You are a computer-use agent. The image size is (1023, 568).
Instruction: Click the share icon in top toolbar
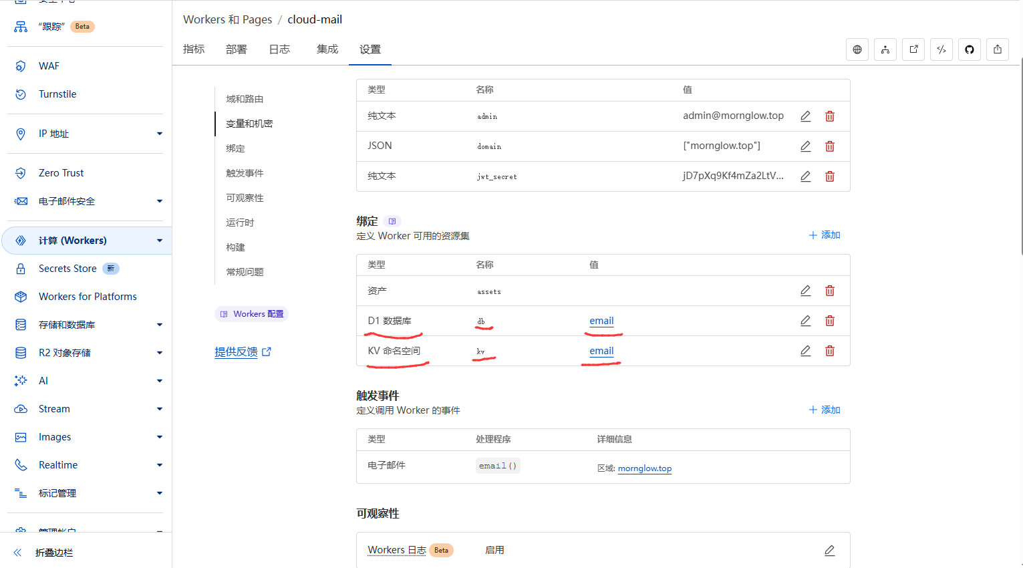coord(998,49)
